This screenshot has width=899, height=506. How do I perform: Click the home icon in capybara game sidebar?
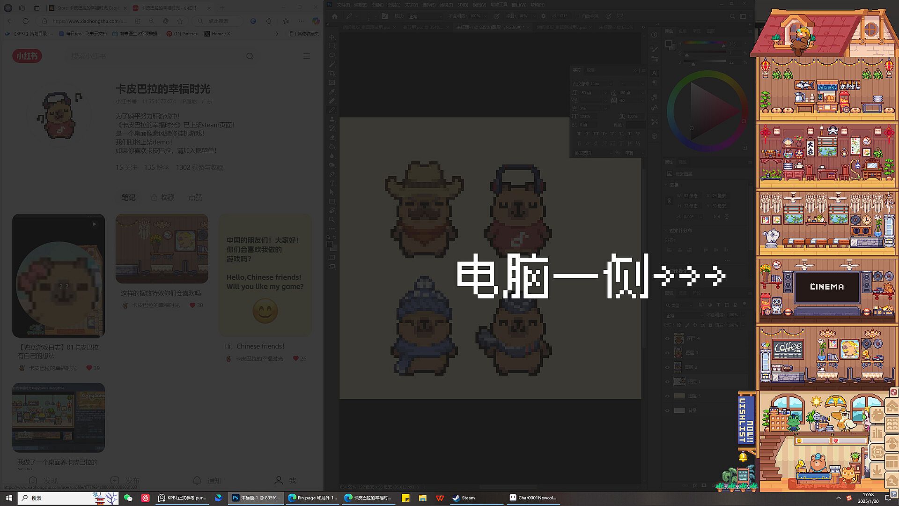[892, 406]
